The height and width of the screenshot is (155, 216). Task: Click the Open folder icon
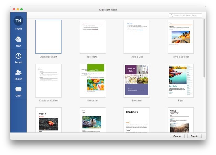pyautogui.click(x=18, y=89)
